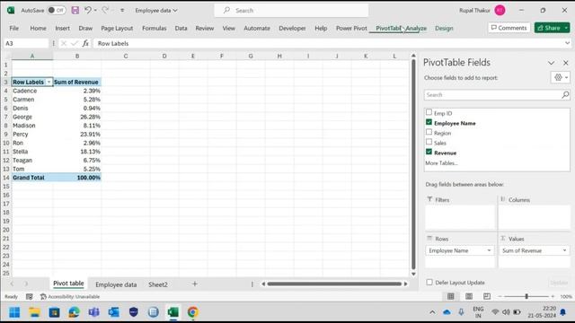Click the user account avatar
Screen dimensions: 575x323
coord(500,10)
